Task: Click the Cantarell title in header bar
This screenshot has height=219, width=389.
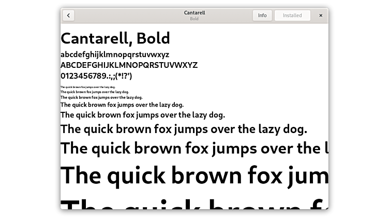Action: 194,12
